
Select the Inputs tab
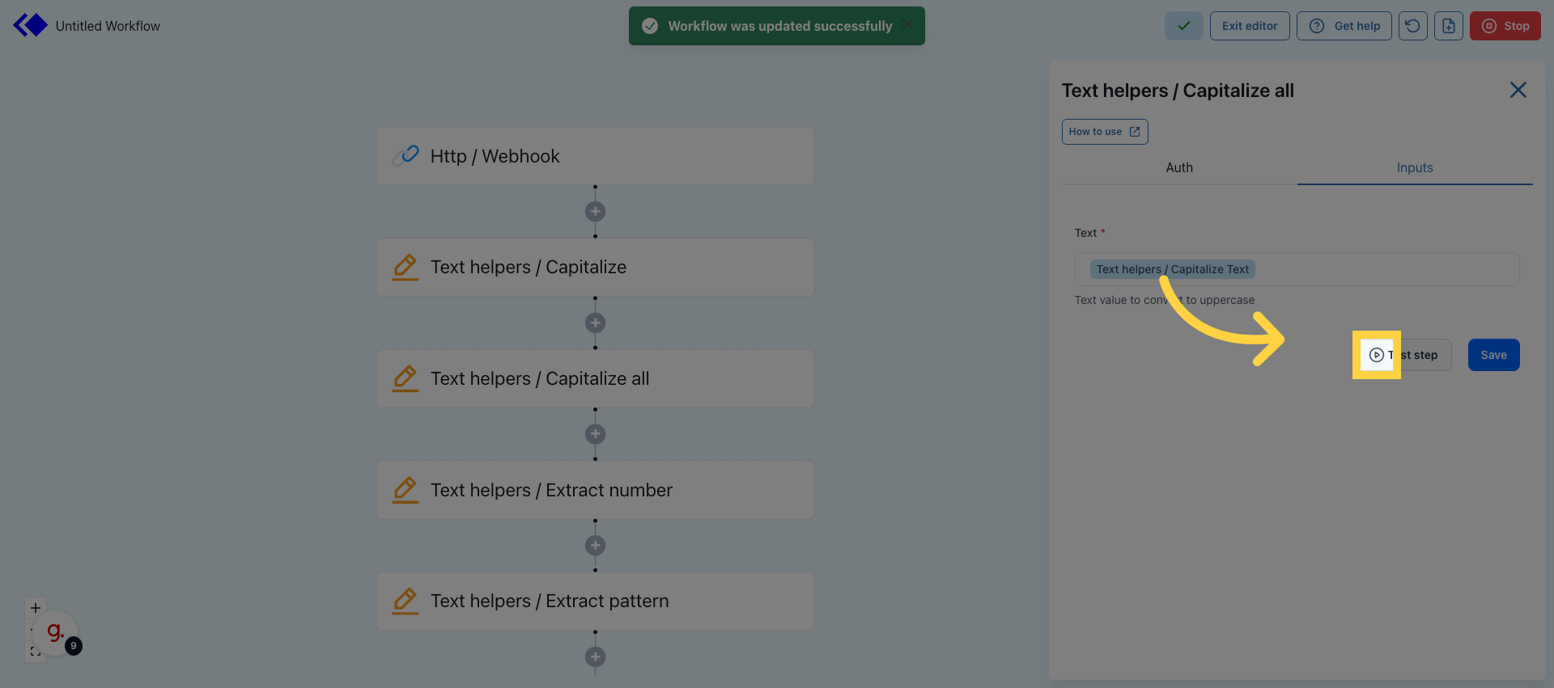(x=1414, y=167)
